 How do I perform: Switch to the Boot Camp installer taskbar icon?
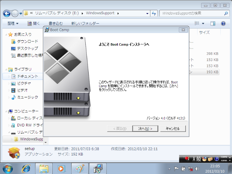[98, 169]
